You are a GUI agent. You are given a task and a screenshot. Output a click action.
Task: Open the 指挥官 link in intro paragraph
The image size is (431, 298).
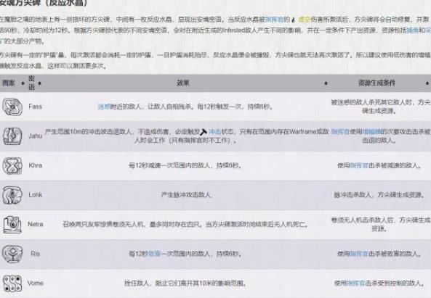[274, 20]
